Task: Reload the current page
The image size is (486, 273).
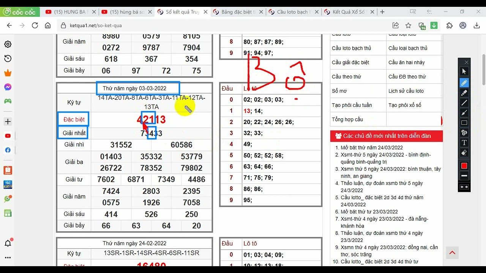Action: [35, 25]
